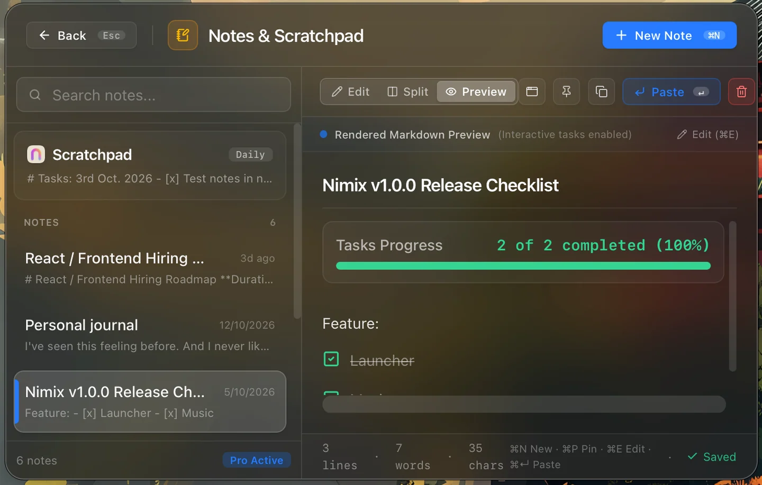The width and height of the screenshot is (762, 485).
Task: Click the 'Rendered Markdown Preview' label
Action: point(412,134)
